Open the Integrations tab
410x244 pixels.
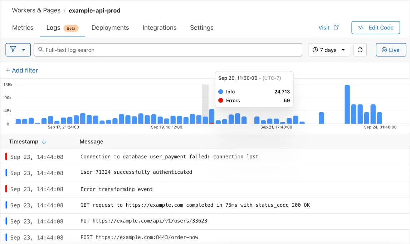(x=159, y=28)
